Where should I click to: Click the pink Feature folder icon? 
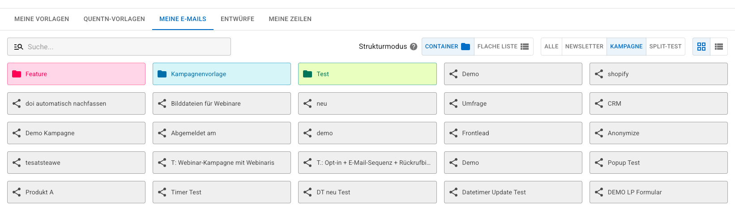coord(17,74)
